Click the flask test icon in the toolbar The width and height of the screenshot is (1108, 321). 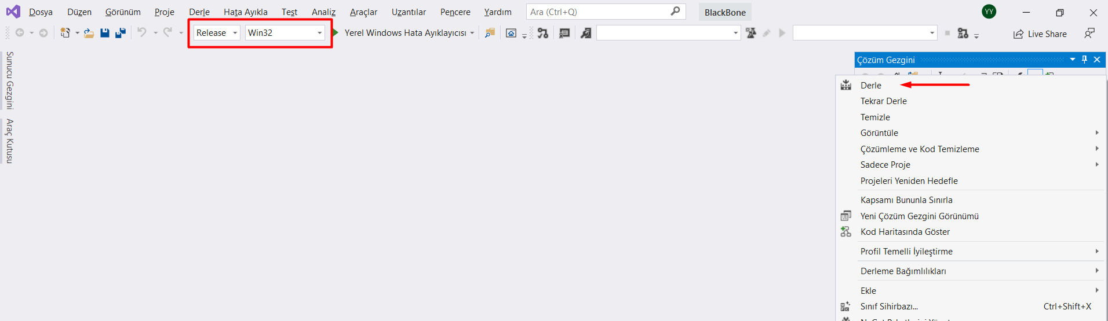pyautogui.click(x=751, y=33)
